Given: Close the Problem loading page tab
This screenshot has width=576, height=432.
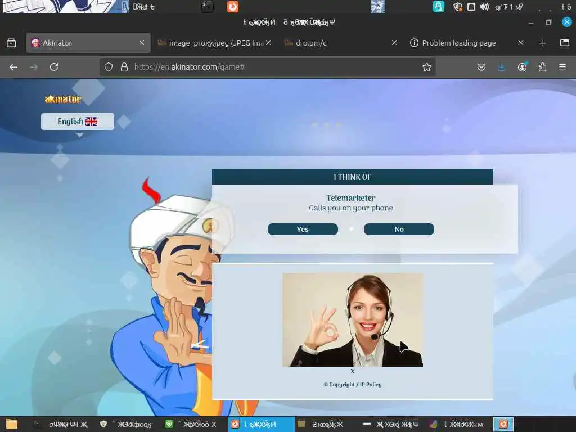Looking at the screenshot, I should tap(520, 43).
